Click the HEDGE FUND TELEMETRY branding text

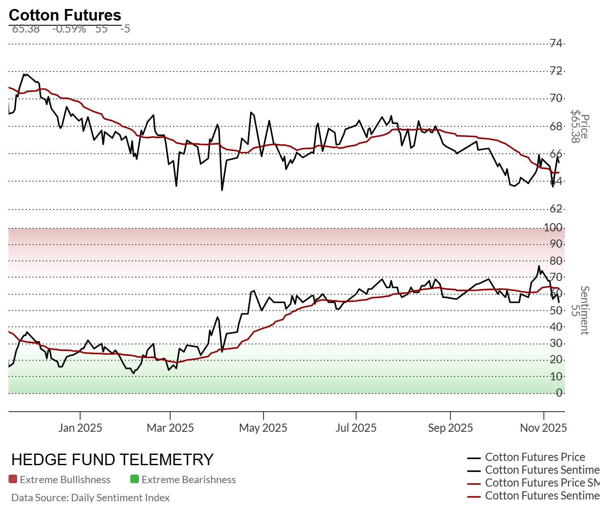click(x=112, y=460)
